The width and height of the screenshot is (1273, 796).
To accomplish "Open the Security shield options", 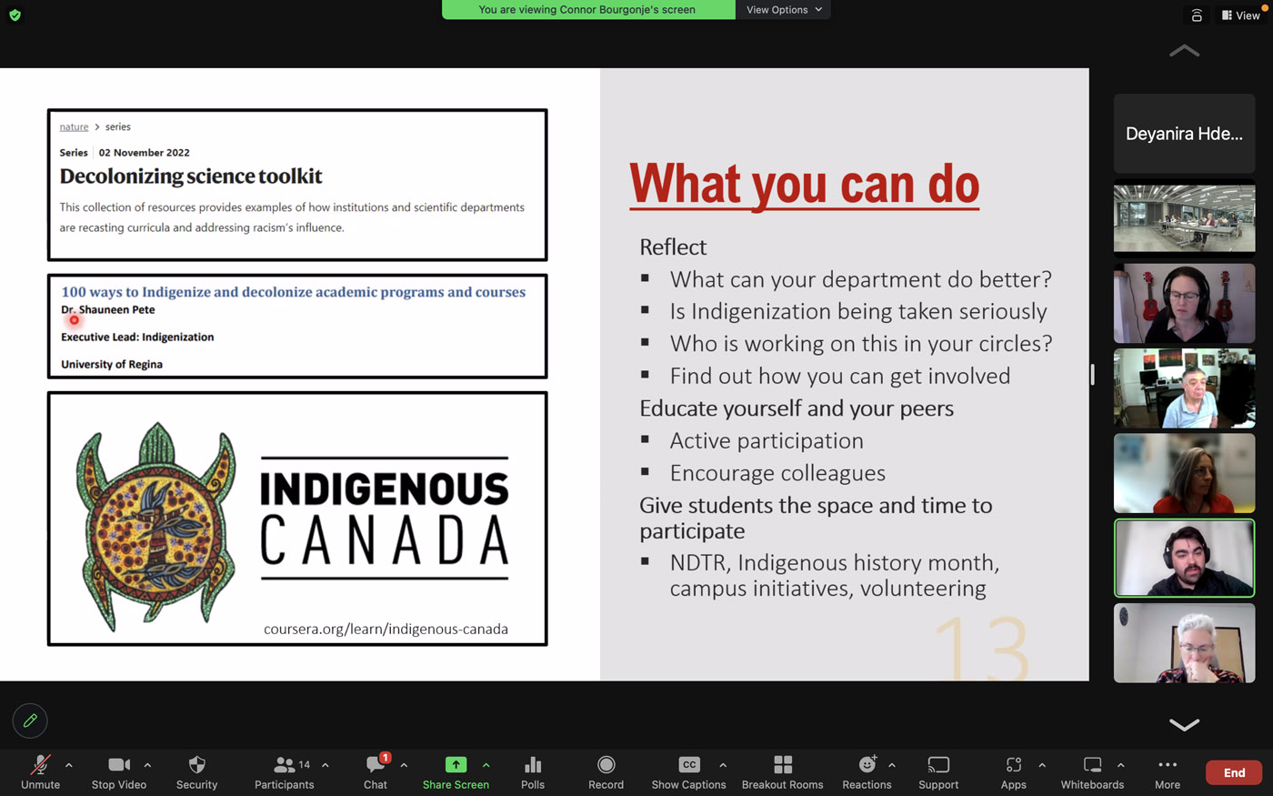I will (196, 771).
